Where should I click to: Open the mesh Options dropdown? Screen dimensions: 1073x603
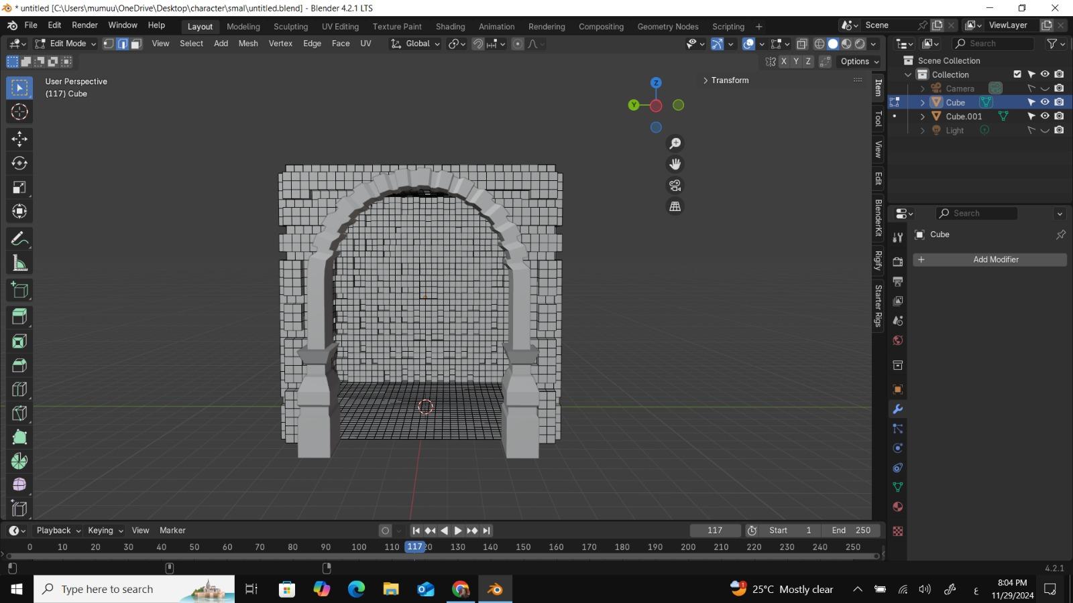click(860, 62)
